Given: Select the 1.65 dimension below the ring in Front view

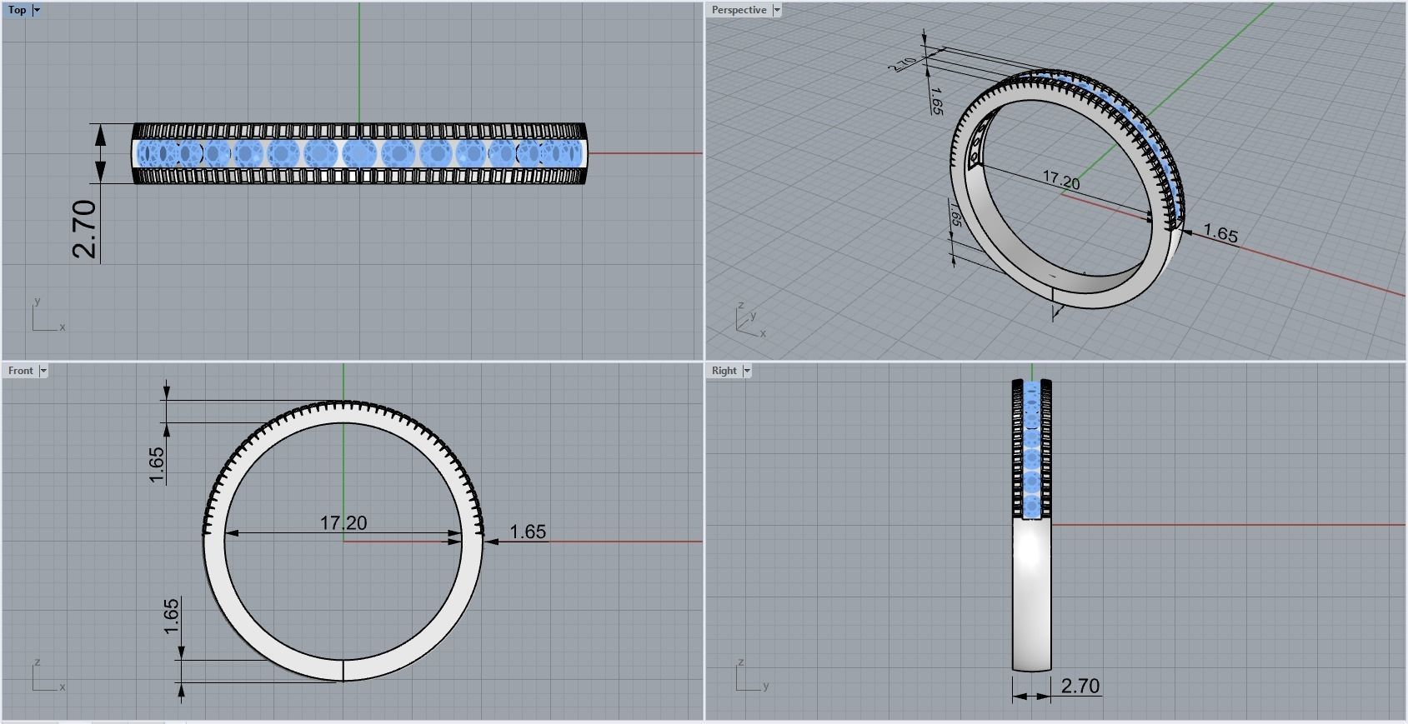Looking at the screenshot, I should point(171,617).
